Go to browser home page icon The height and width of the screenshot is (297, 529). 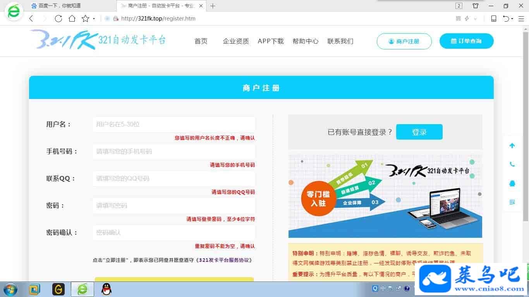(72, 19)
